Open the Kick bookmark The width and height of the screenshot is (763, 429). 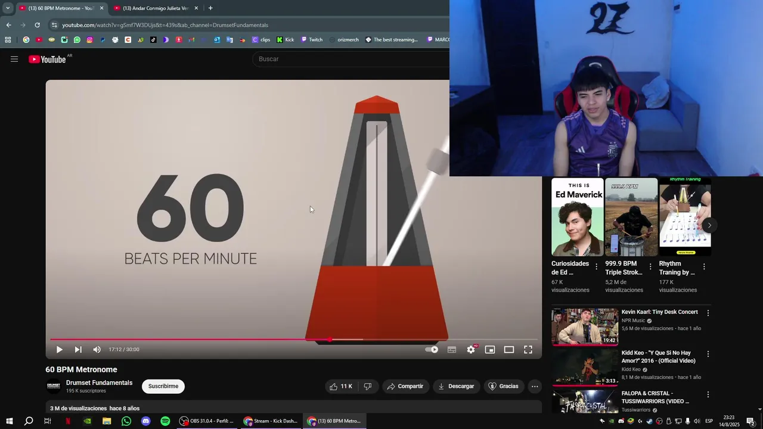pos(286,40)
